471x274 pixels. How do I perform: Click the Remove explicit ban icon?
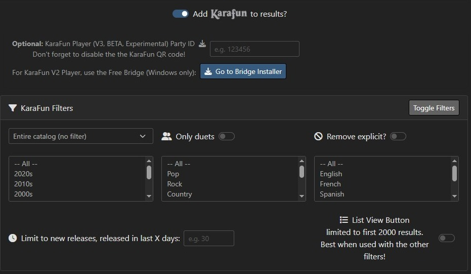click(318, 137)
